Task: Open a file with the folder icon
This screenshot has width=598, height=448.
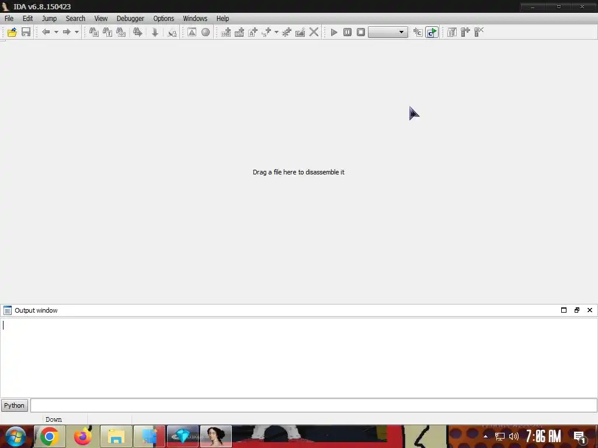Action: (x=12, y=33)
